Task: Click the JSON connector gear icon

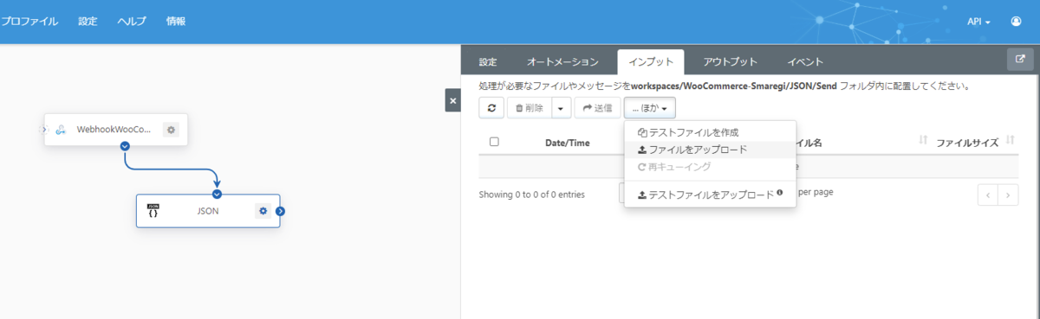Action: (263, 210)
